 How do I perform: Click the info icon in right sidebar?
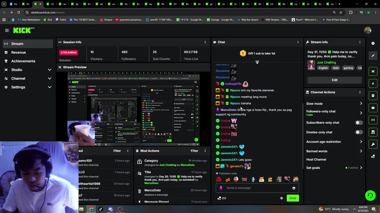pyautogui.click(x=373, y=43)
